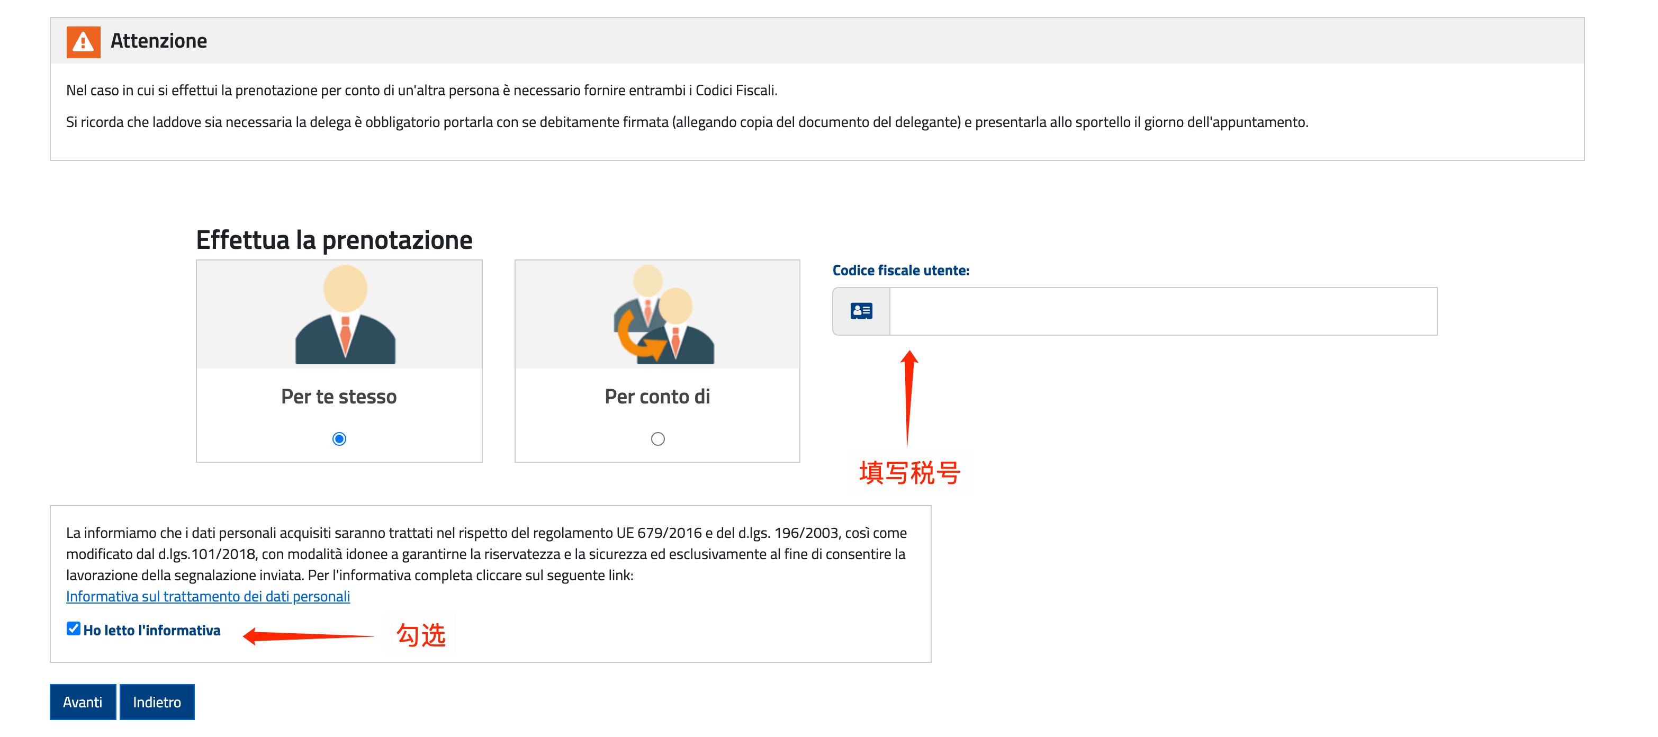Click the Avanti button
Viewport: 1658px width, 737px height.
(x=83, y=702)
